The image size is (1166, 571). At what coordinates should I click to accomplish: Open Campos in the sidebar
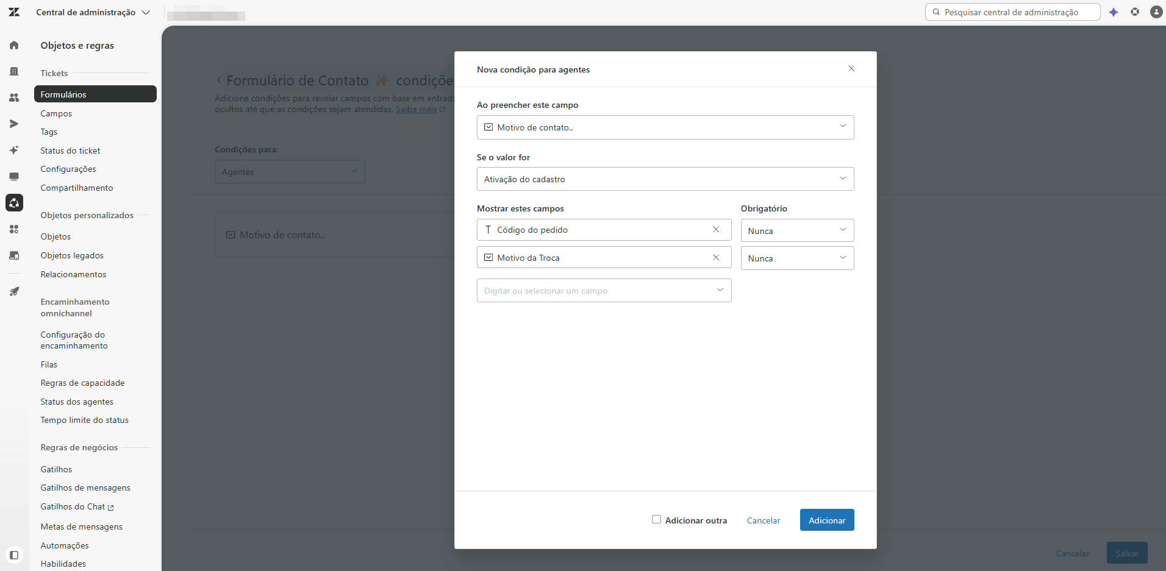(x=56, y=113)
